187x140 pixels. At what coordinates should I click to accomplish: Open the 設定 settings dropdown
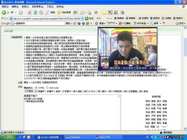pos(181,23)
